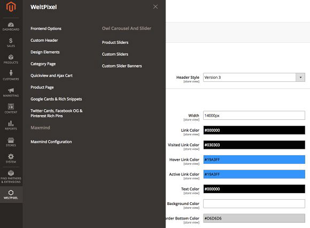The image size is (310, 228).
Task: Open the Customers sidebar menu
Action: tap(11, 75)
